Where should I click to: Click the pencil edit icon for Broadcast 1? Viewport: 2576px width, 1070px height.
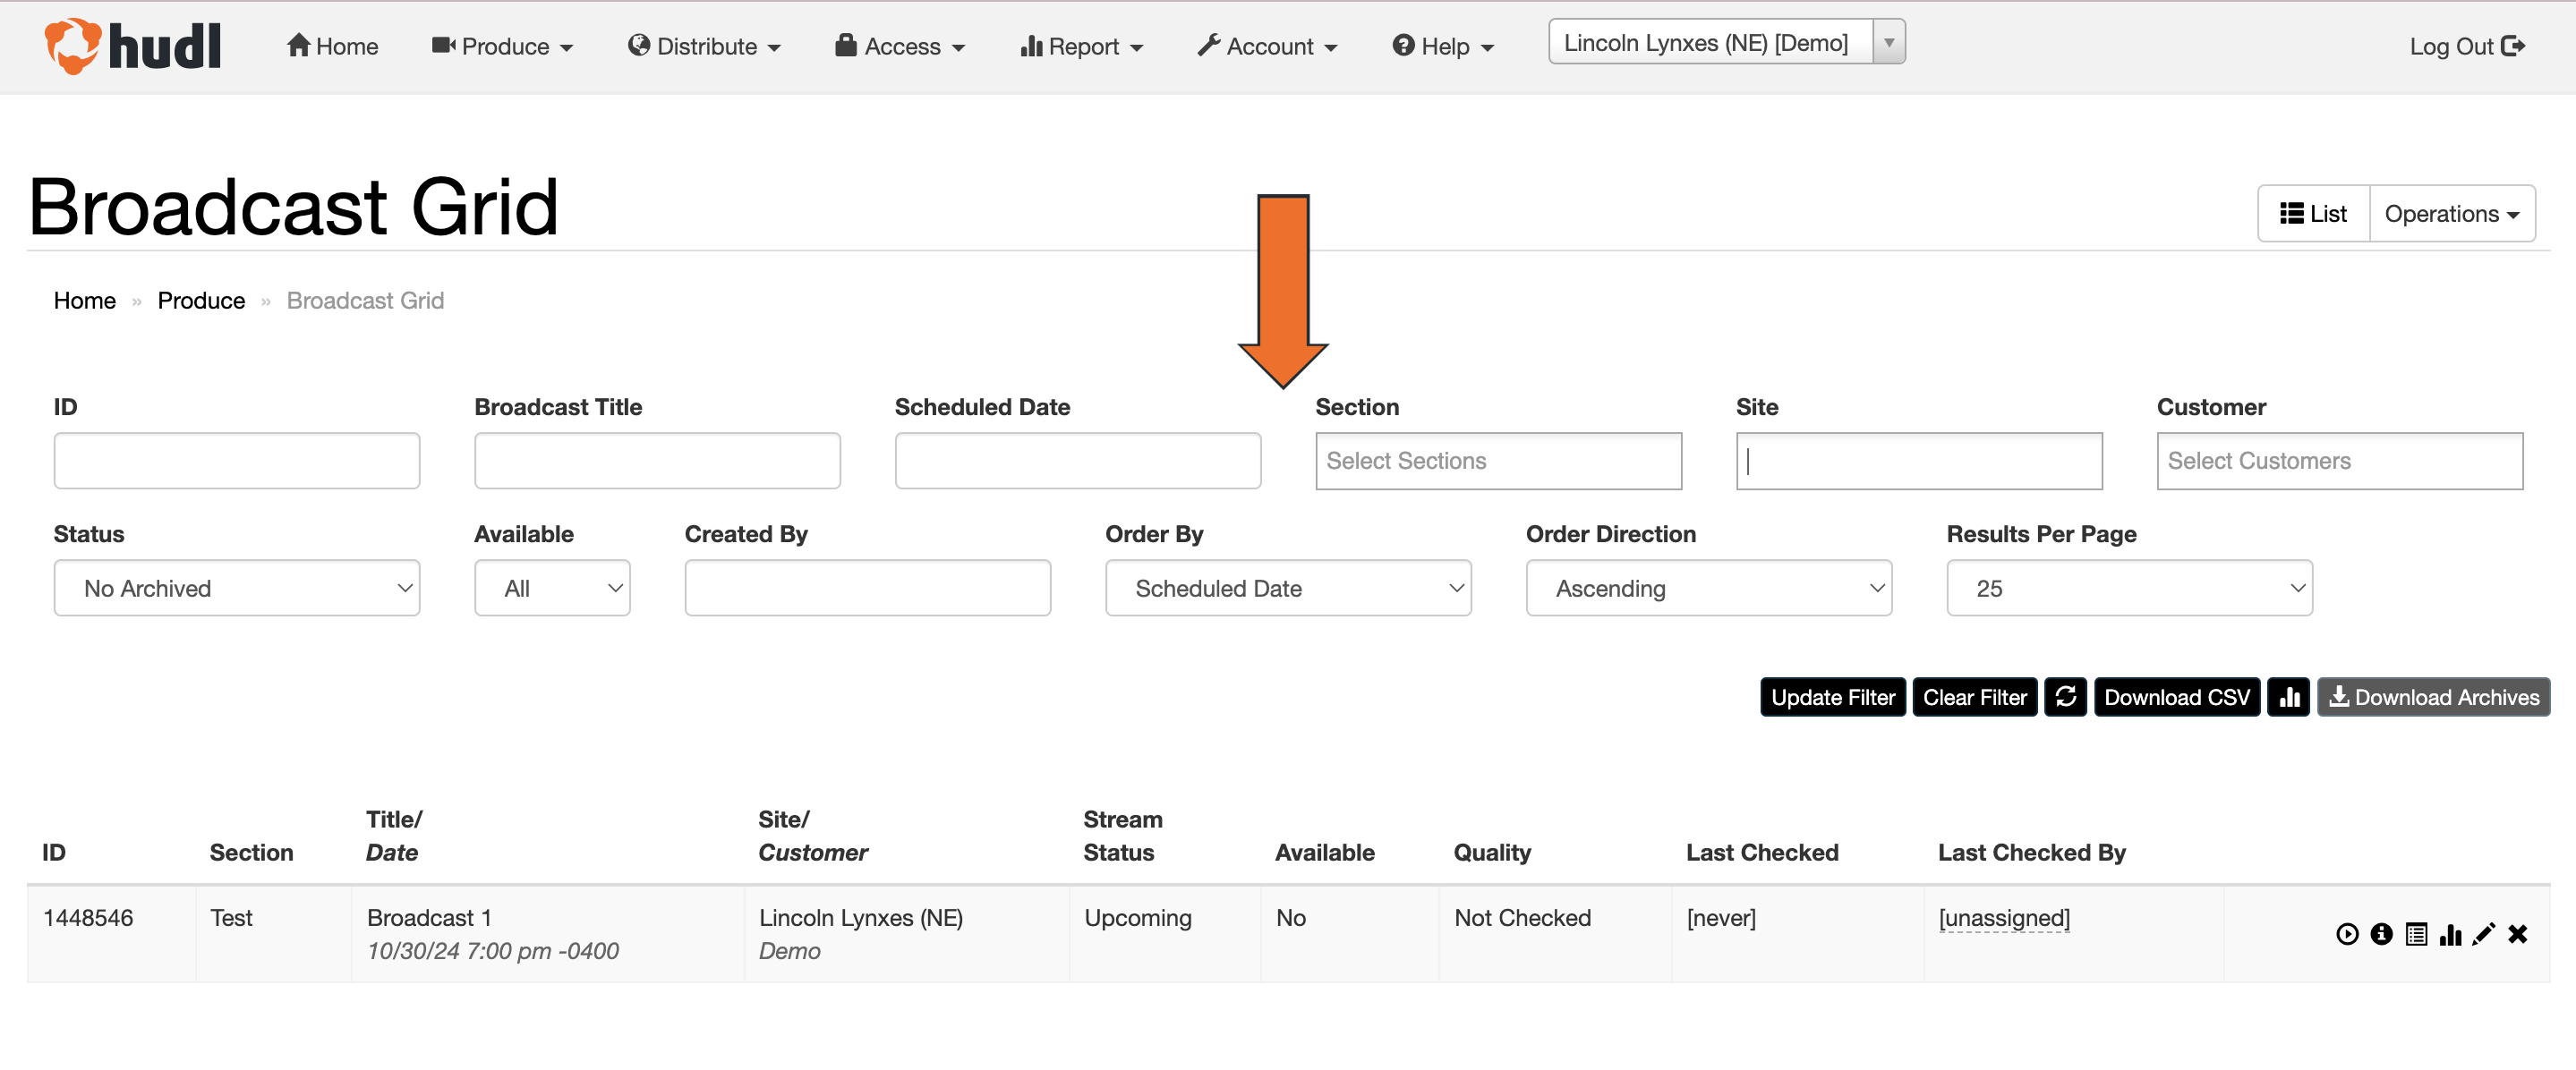point(2484,934)
